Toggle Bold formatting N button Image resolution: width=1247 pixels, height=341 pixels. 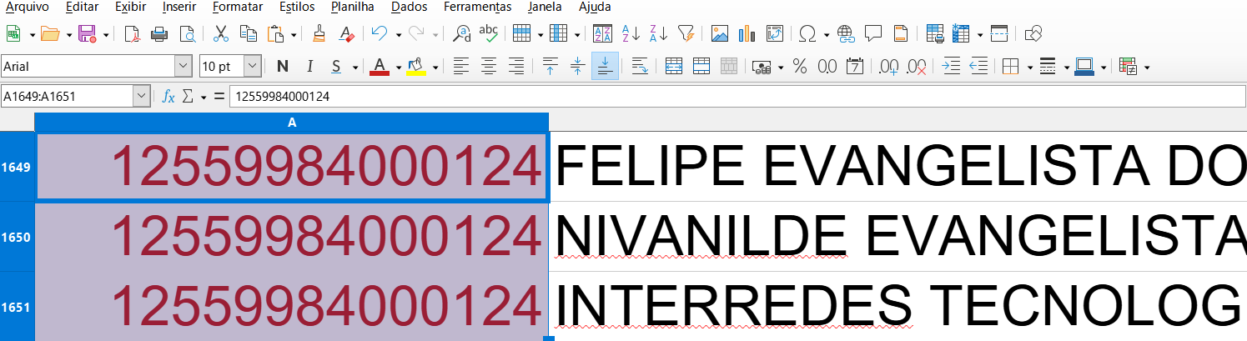pyautogui.click(x=283, y=67)
